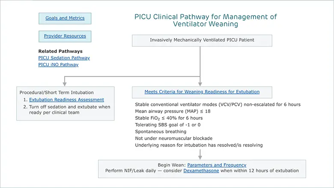This screenshot has width=334, height=188.
Task: Click the Provider Resources button box
Action: pyautogui.click(x=65, y=36)
